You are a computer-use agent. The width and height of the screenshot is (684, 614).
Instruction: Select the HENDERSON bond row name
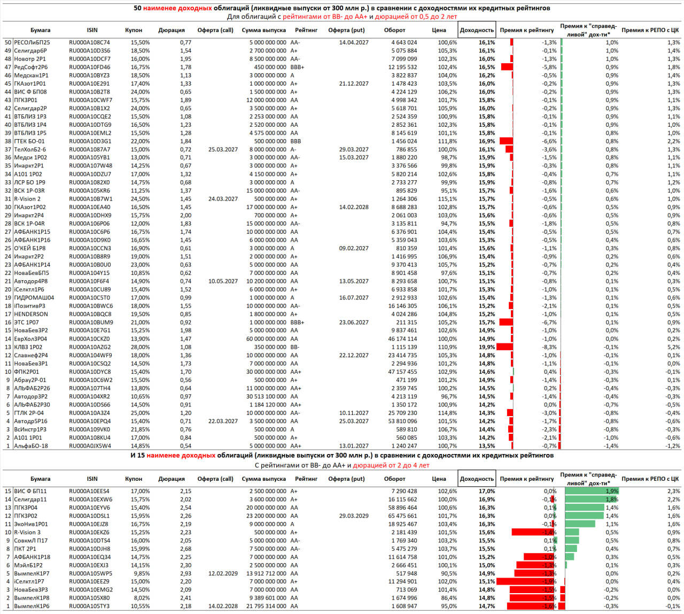tap(30, 314)
